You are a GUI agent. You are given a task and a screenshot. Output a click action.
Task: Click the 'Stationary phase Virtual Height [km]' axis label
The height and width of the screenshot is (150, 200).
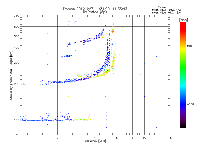click(x=11, y=75)
